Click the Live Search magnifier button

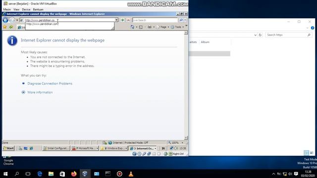point(181,20)
